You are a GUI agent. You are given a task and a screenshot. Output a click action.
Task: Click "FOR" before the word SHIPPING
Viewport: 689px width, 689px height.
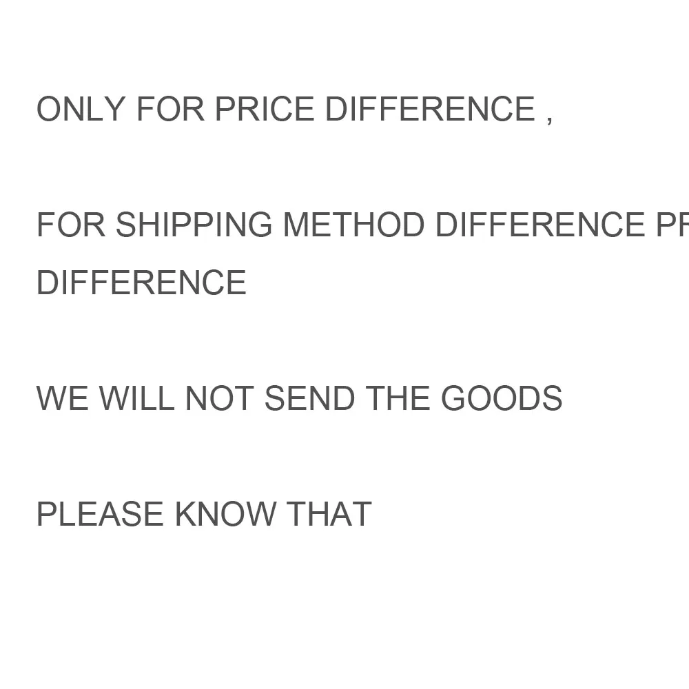tap(70, 225)
